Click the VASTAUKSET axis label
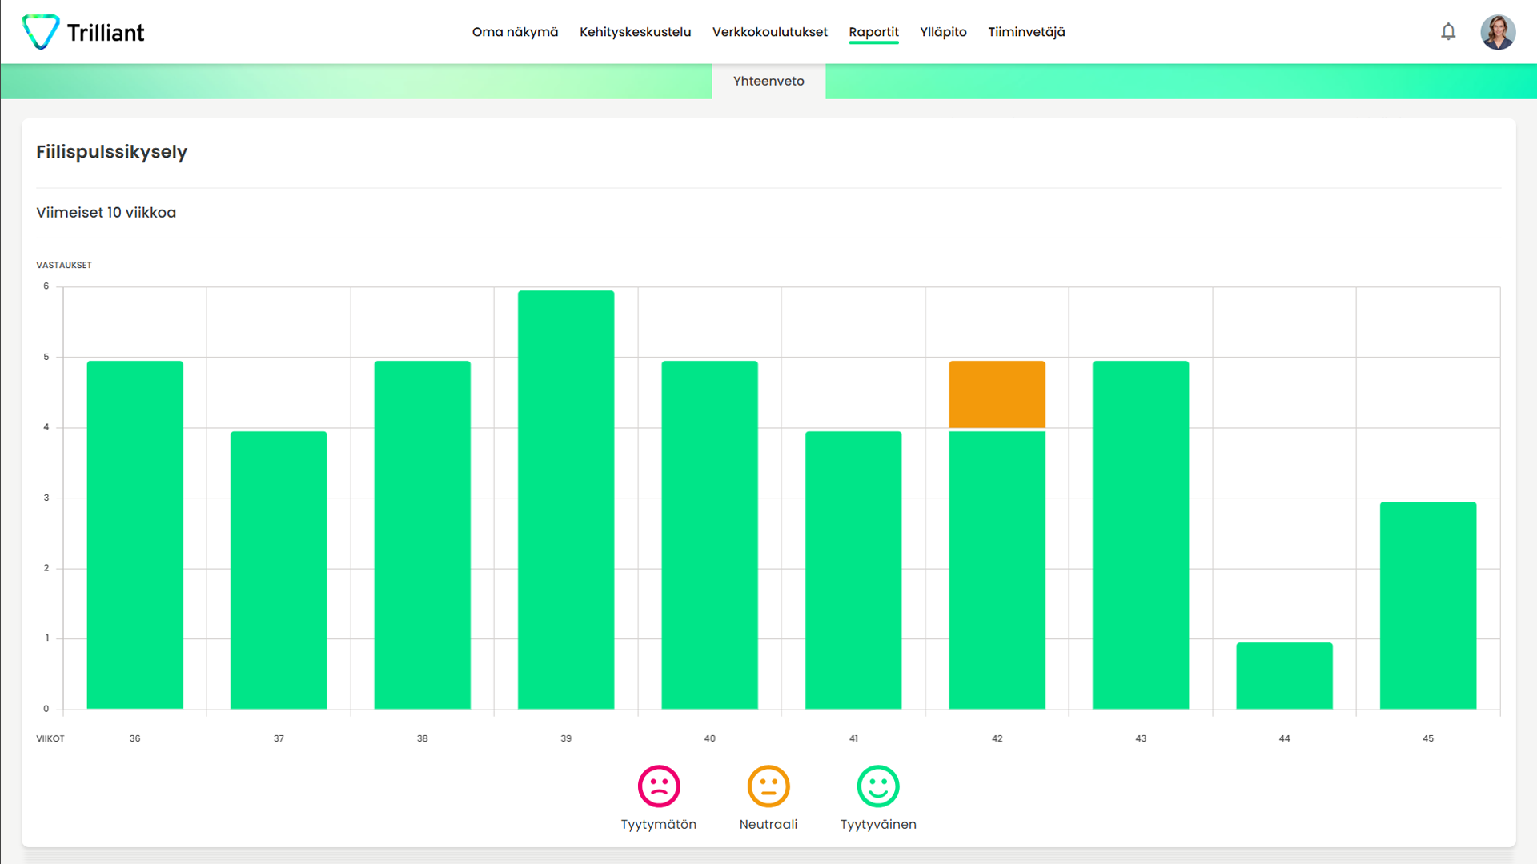 pyautogui.click(x=64, y=265)
